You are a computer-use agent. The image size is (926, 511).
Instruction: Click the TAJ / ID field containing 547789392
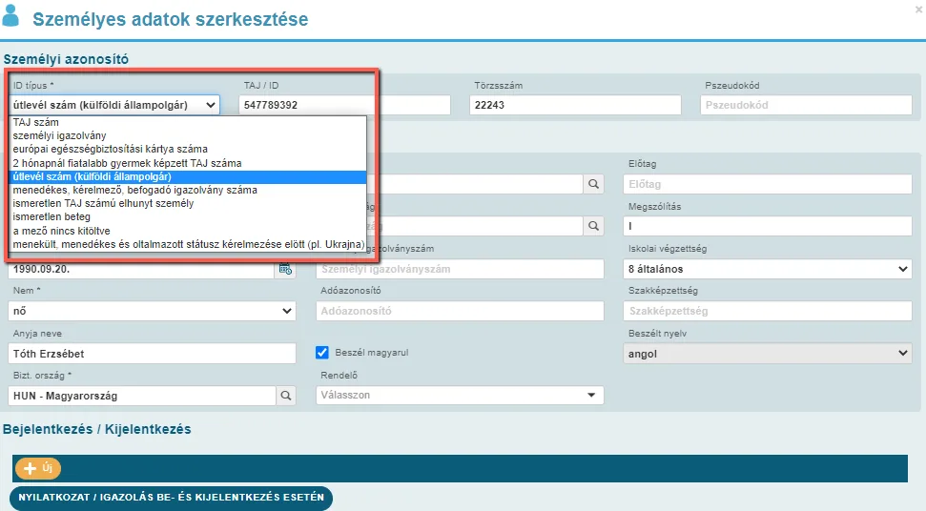345,105
